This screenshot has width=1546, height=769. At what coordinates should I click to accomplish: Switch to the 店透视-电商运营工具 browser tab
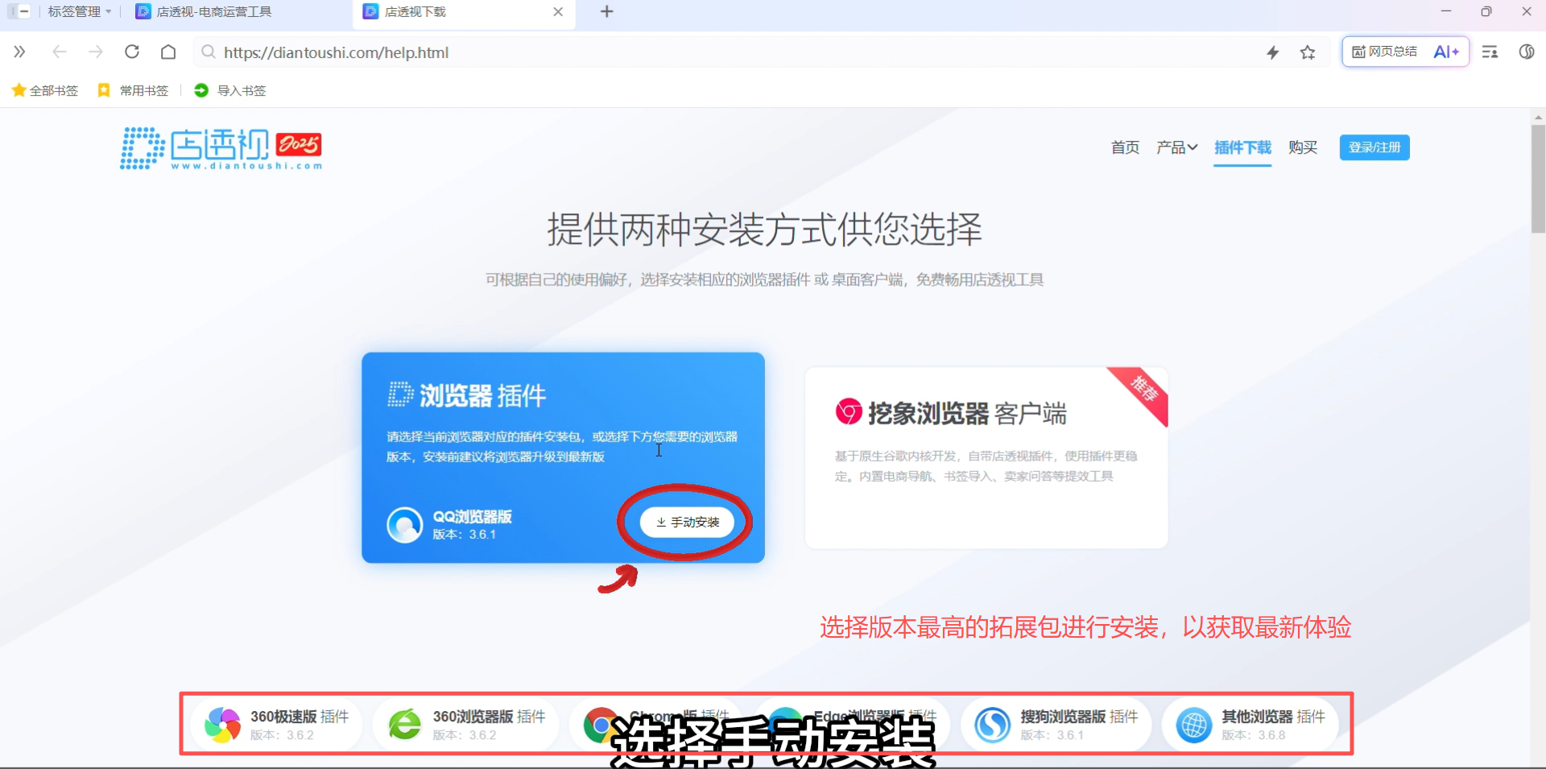coord(204,11)
